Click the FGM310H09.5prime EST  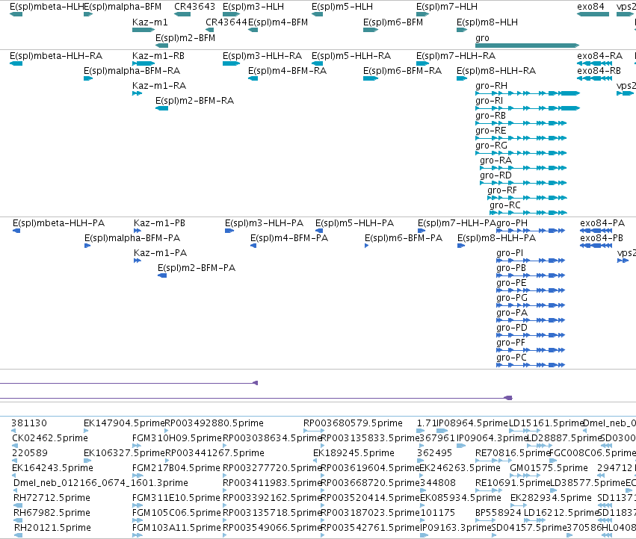point(137,446)
